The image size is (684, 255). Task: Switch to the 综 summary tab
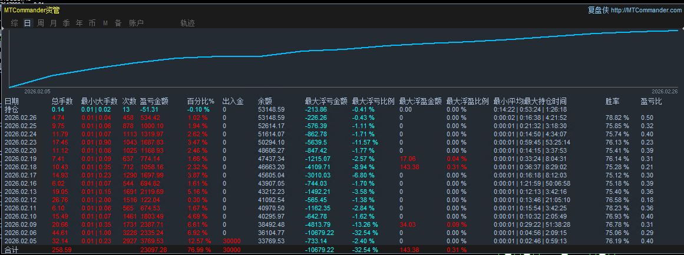coord(14,23)
